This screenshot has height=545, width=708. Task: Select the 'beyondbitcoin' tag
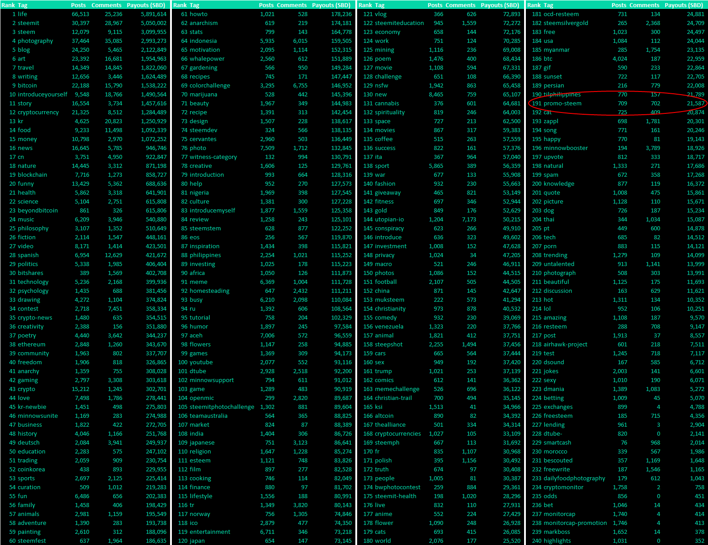point(37,210)
